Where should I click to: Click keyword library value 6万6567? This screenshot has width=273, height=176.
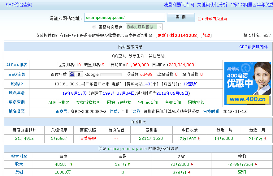tap(59, 139)
